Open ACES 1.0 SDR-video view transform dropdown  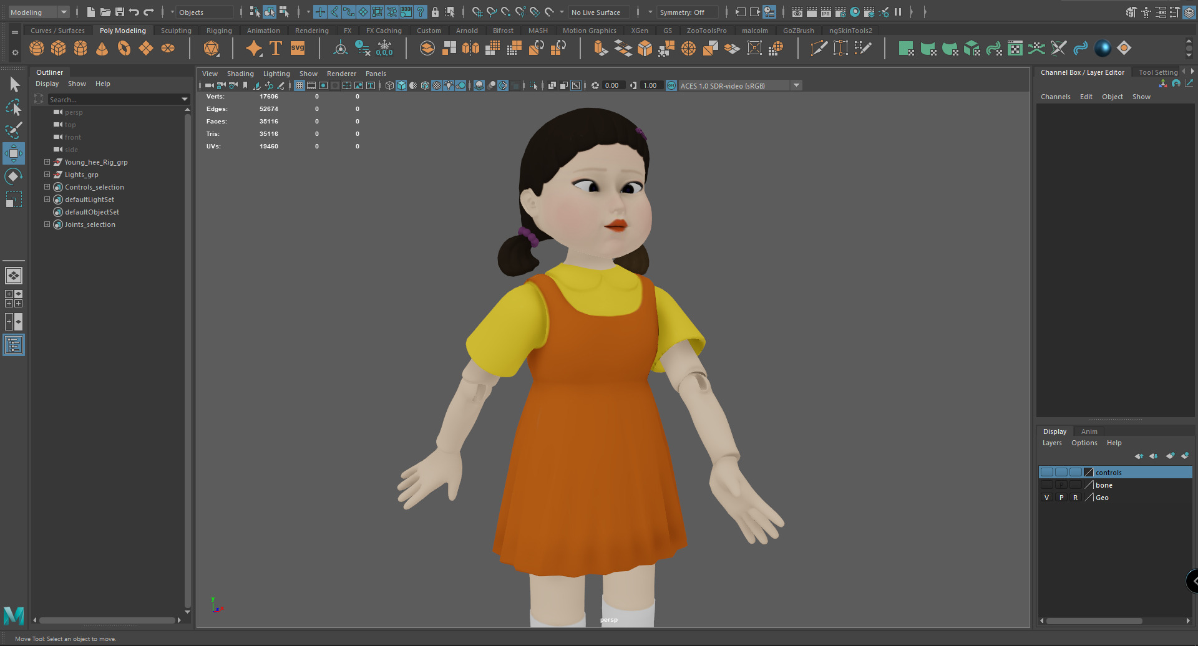tap(740, 85)
